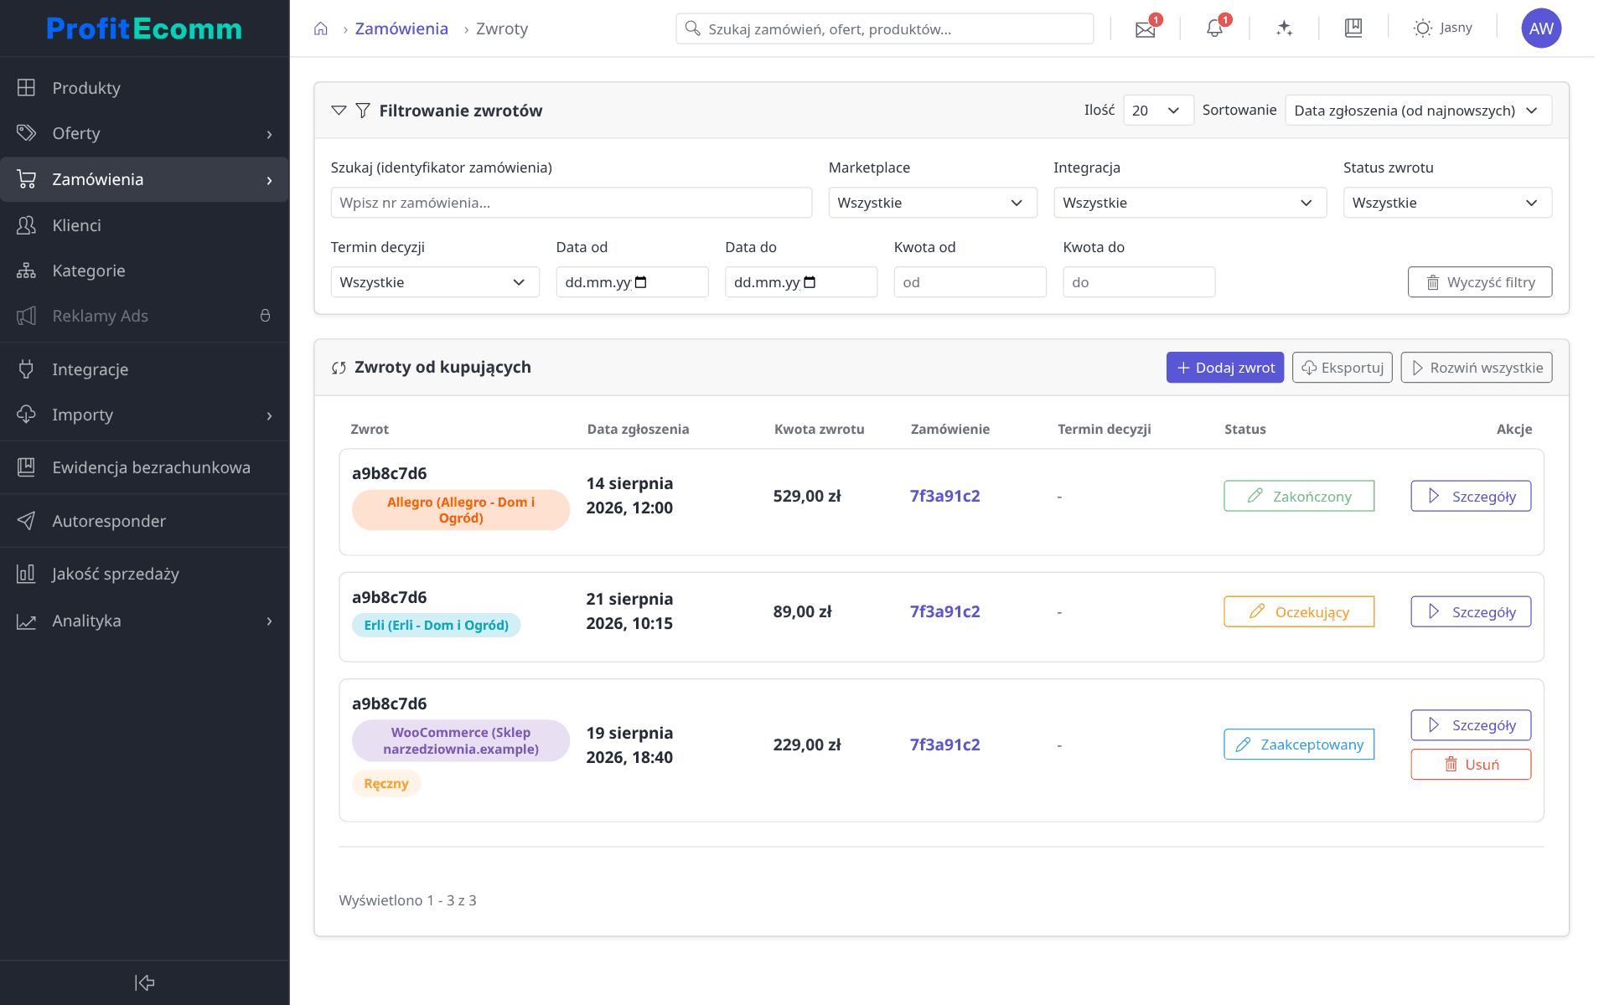Click Rozwiń wszystkie button
Screen dimensions: 1609x1005
[x=1476, y=368]
